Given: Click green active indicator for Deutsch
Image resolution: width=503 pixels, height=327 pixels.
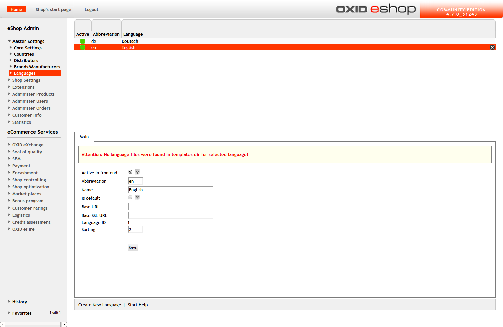Looking at the screenshot, I should point(83,41).
